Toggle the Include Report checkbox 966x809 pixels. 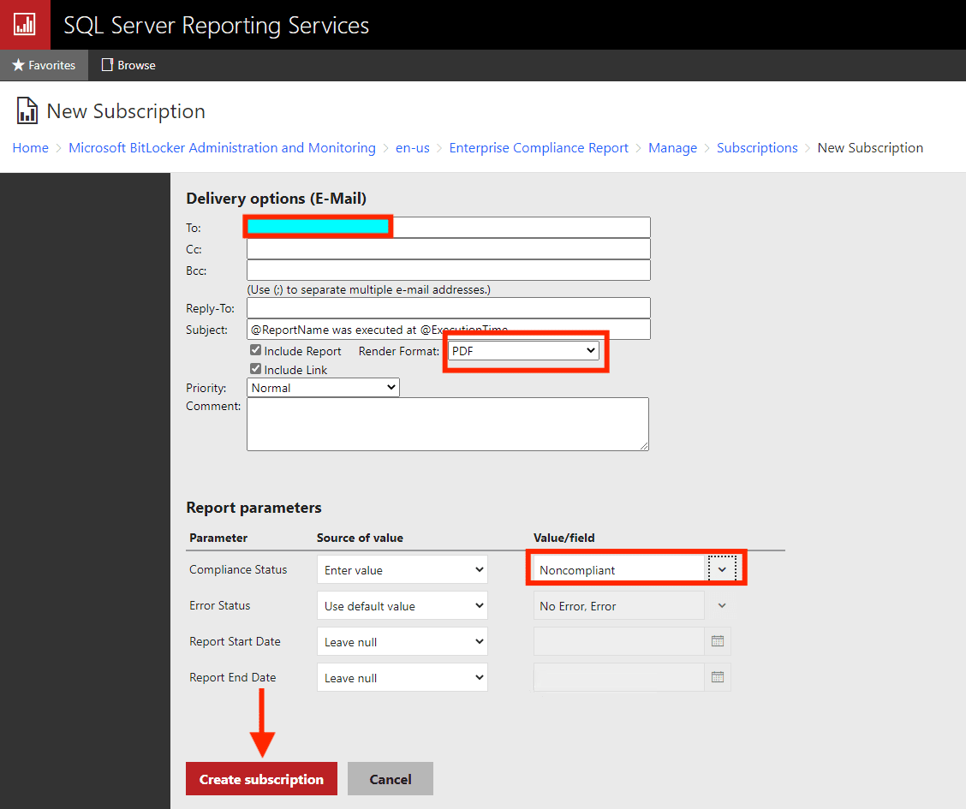[255, 350]
